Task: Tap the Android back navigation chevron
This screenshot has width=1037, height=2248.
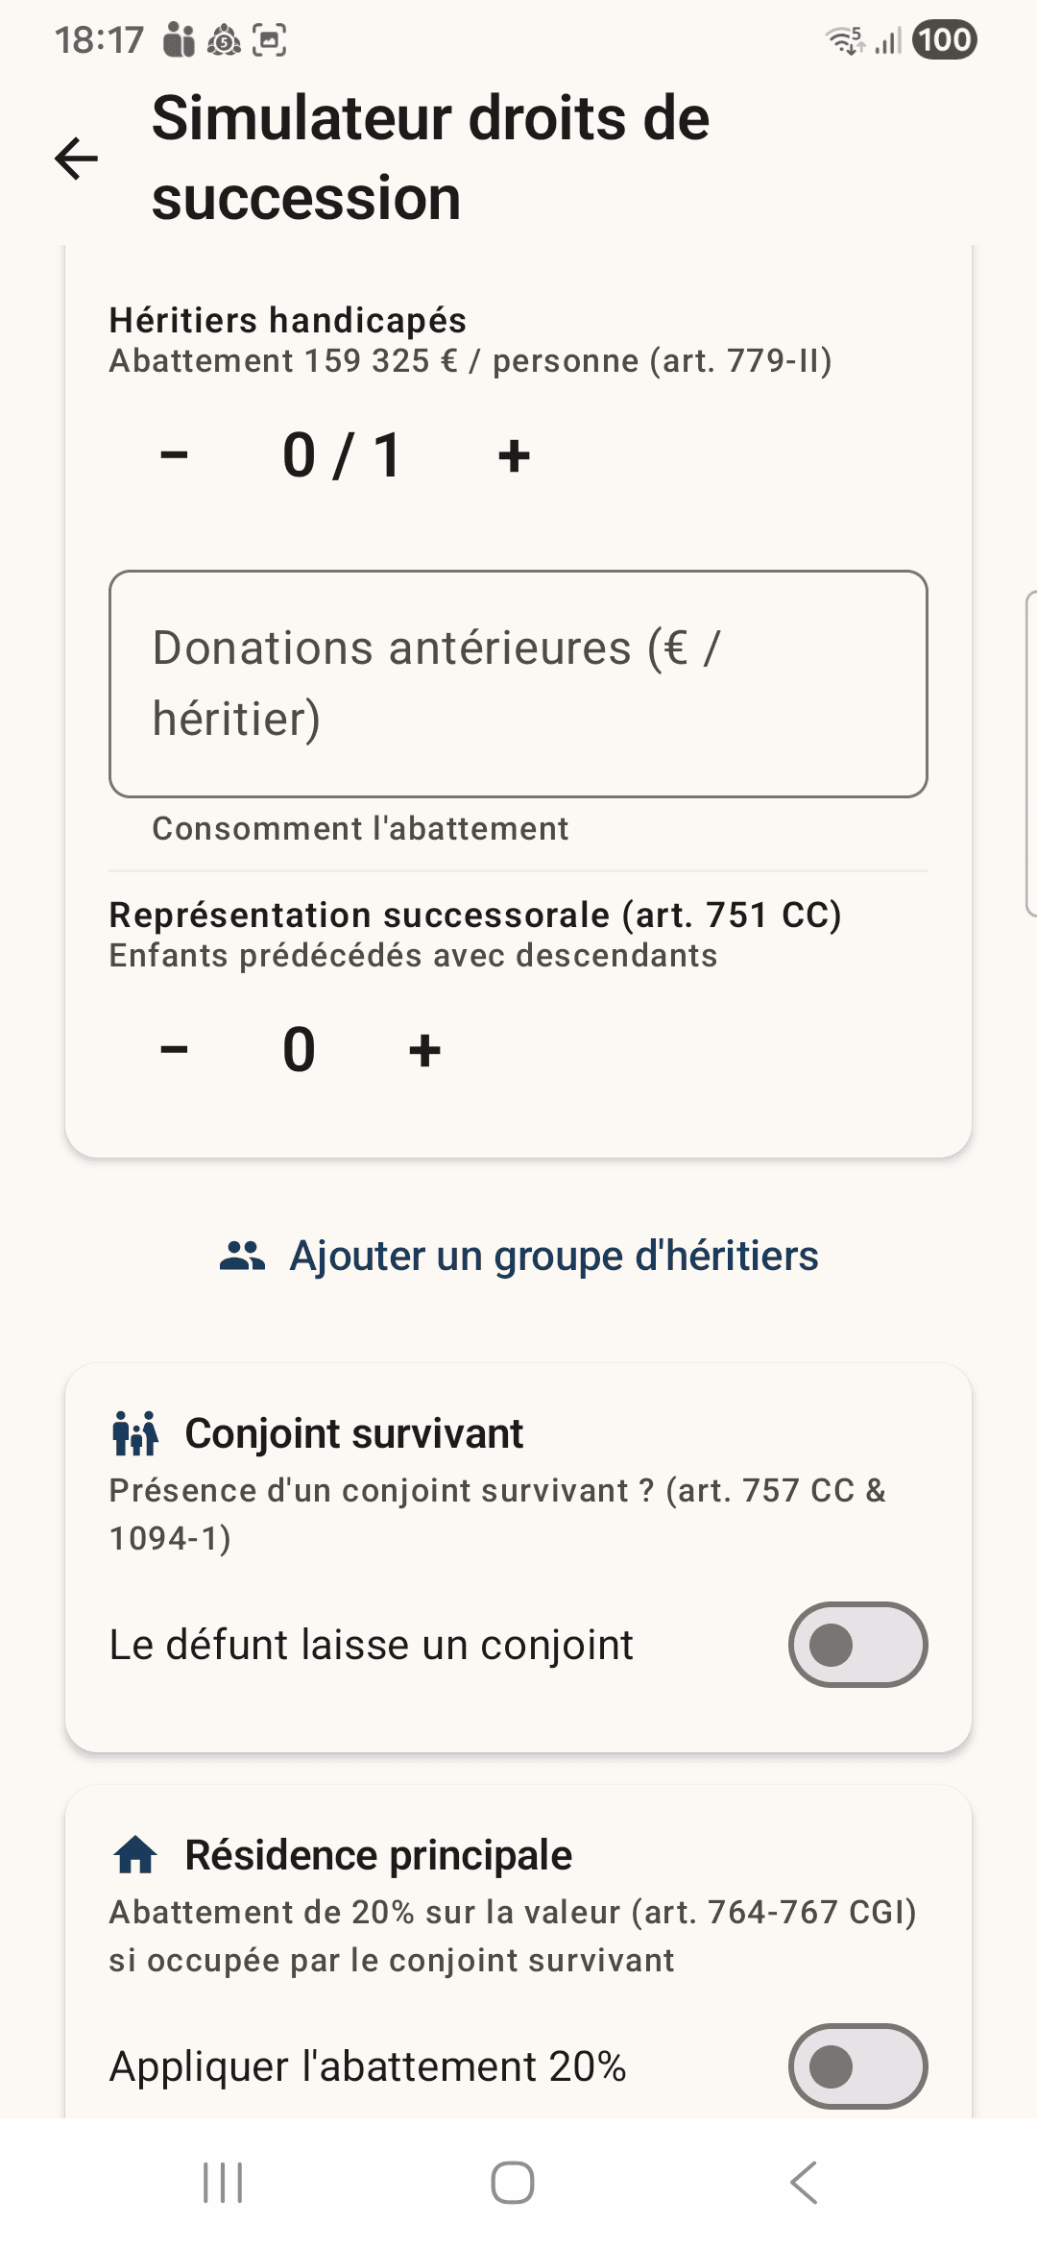Action: [804, 2183]
